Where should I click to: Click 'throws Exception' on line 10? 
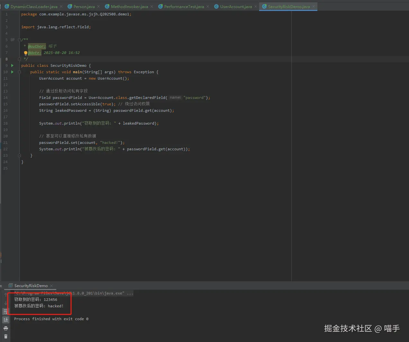[136, 72]
